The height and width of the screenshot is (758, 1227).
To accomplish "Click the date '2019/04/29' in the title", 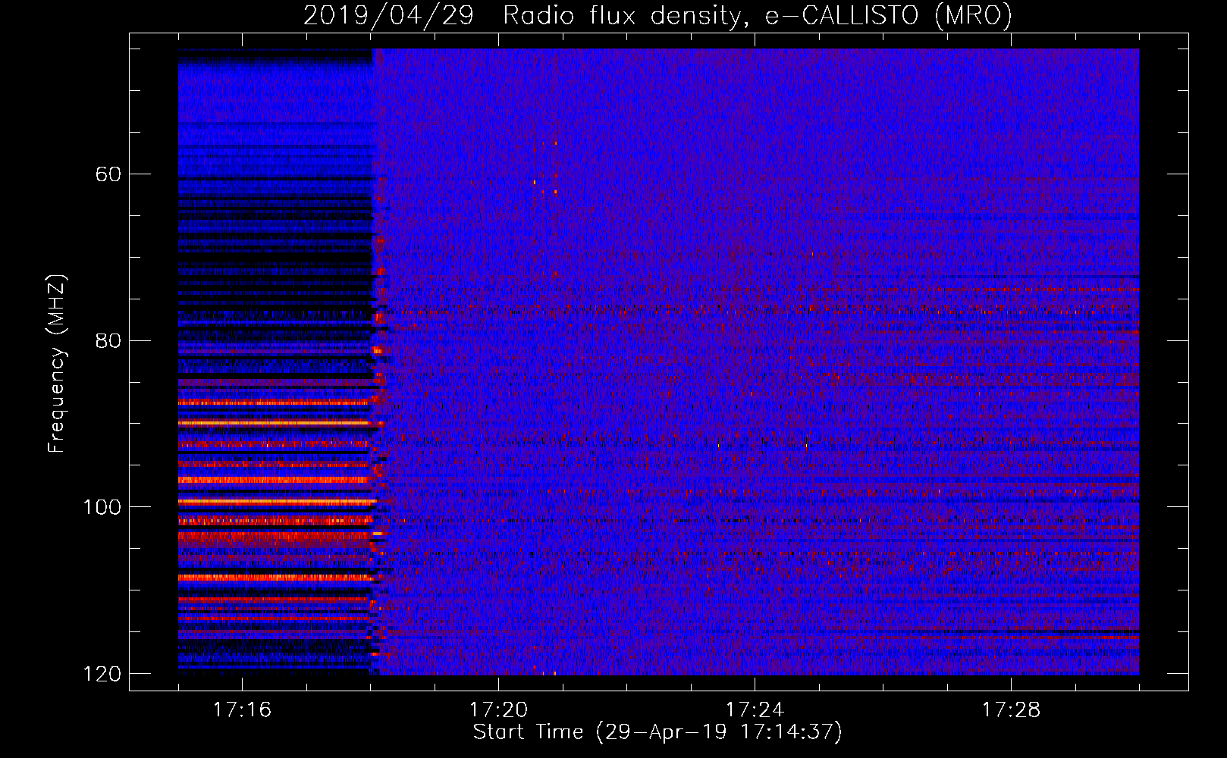I will click(388, 15).
